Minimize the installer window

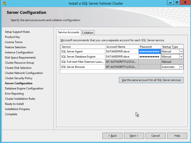(x=170, y=3)
